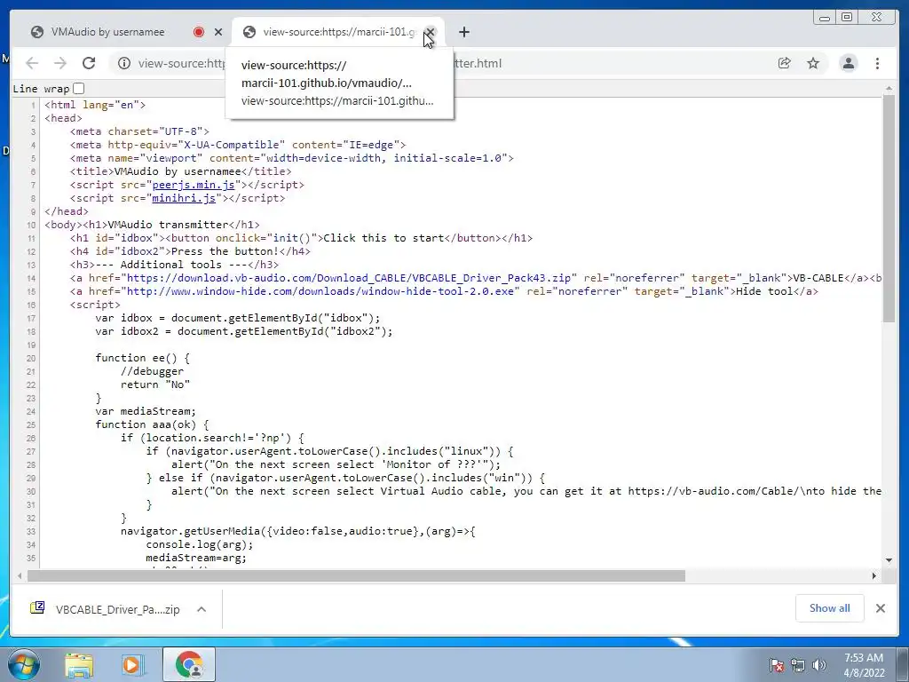909x682 pixels.
Task: Click the 'mediaStream=arg;' line
Action: click(196, 559)
